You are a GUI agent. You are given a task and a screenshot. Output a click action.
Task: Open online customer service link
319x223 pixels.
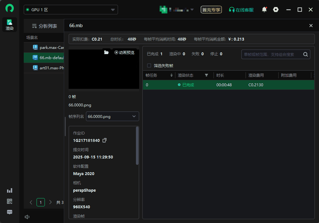coord(241,10)
